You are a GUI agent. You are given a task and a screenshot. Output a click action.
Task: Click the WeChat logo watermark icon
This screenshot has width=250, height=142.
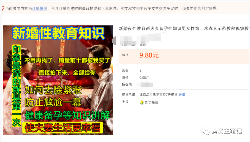point(205,131)
